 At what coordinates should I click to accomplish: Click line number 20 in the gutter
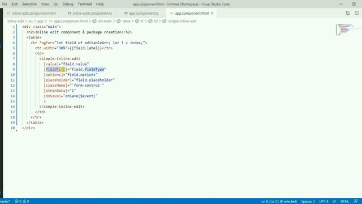click(12, 128)
